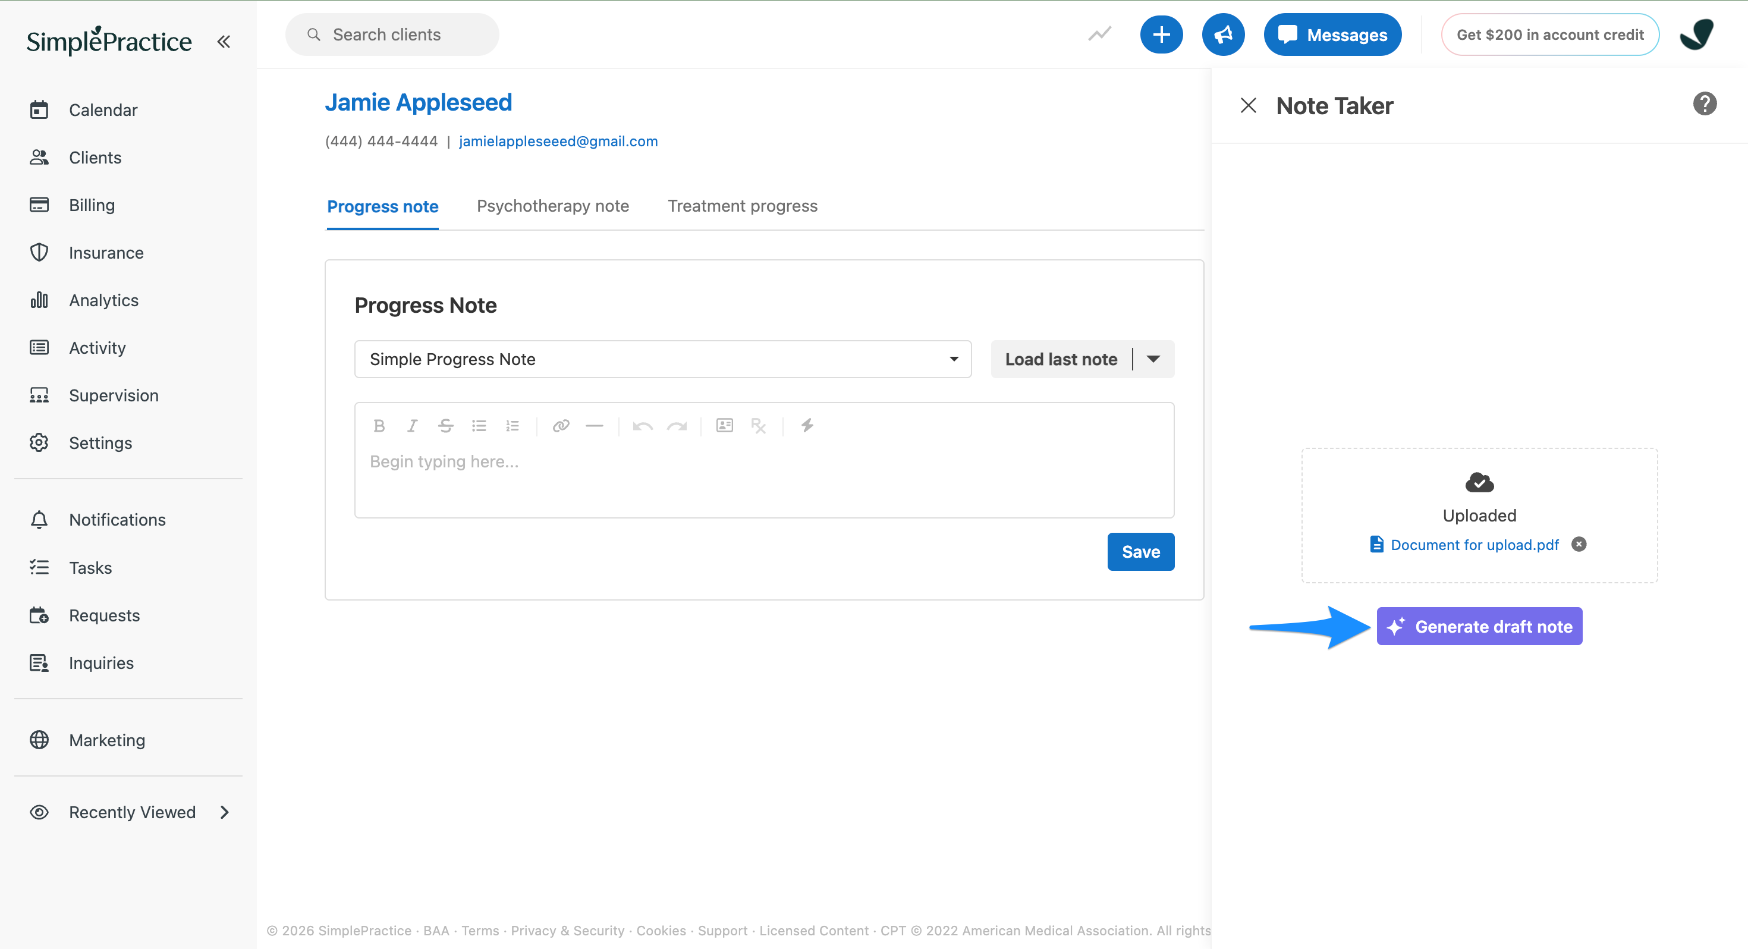Insert a bulleted list
Screen dimensions: 1748x949
(479, 426)
